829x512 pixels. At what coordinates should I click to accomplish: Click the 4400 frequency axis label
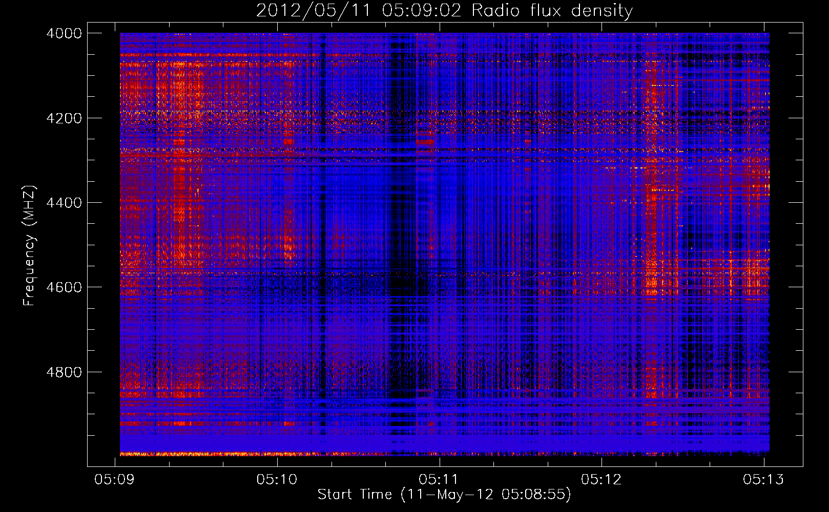(x=64, y=203)
